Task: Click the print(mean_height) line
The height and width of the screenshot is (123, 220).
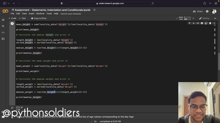Action: coord(27,30)
